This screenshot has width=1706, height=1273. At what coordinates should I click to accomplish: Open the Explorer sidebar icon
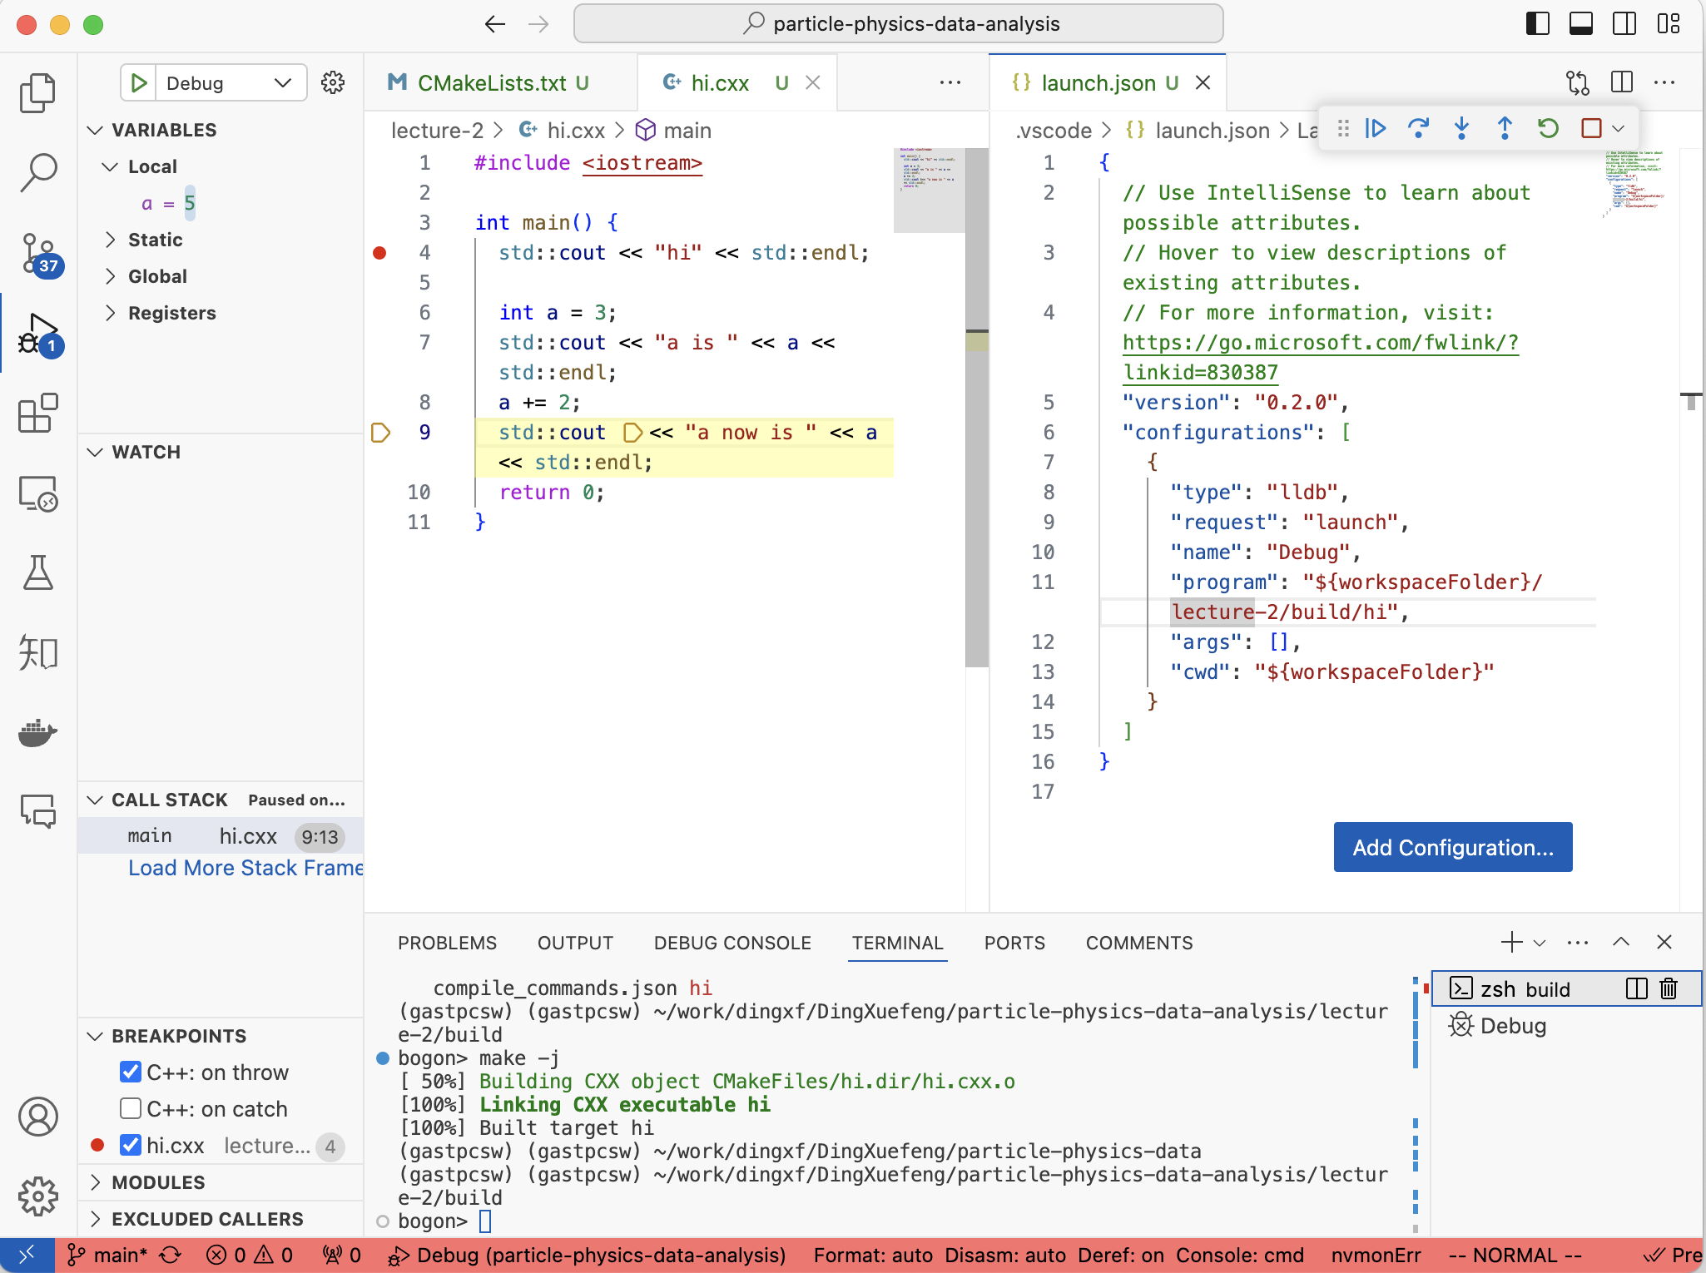point(38,92)
